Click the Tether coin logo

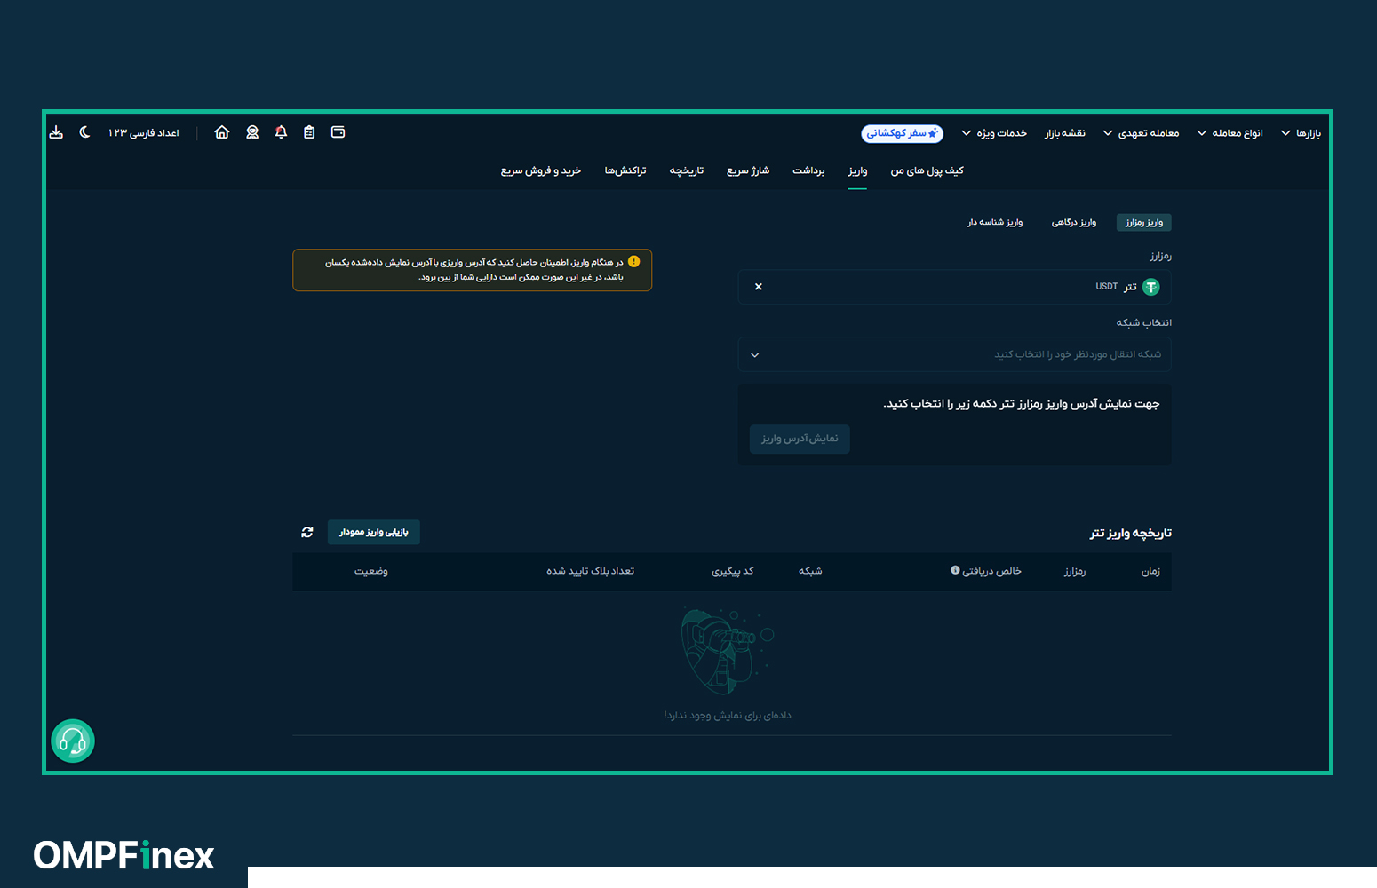tap(1150, 287)
